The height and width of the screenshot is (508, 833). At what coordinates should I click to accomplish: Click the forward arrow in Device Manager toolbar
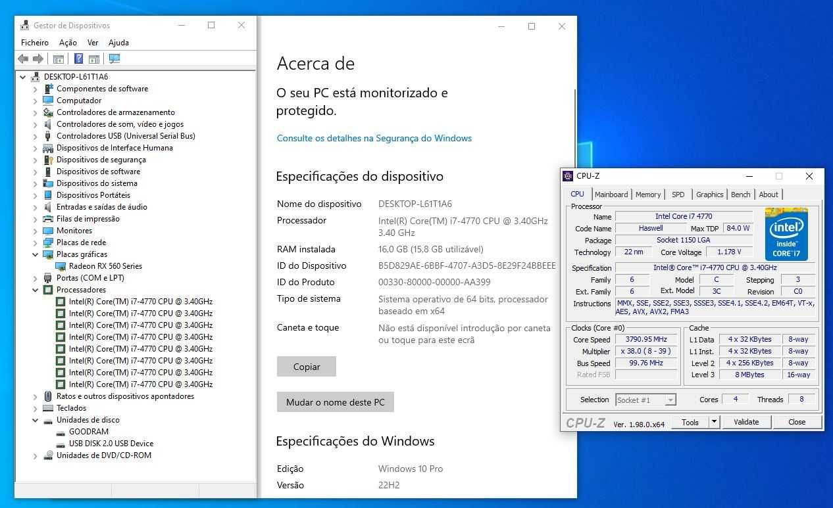click(x=38, y=58)
